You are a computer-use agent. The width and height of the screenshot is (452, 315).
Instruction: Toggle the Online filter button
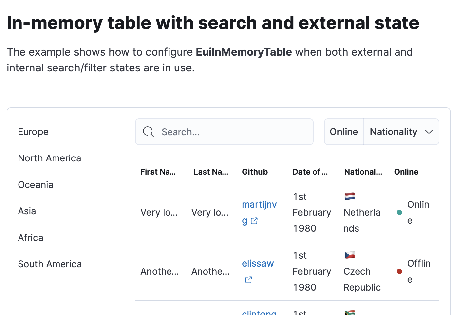coord(344,132)
